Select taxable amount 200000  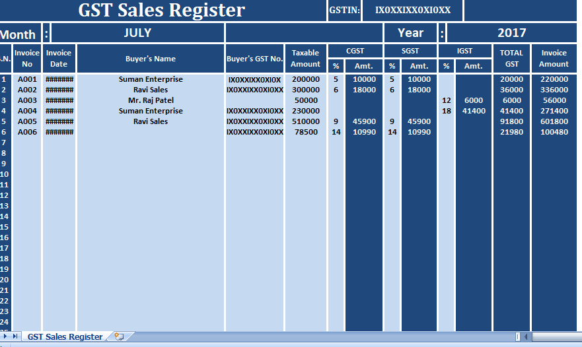point(305,79)
